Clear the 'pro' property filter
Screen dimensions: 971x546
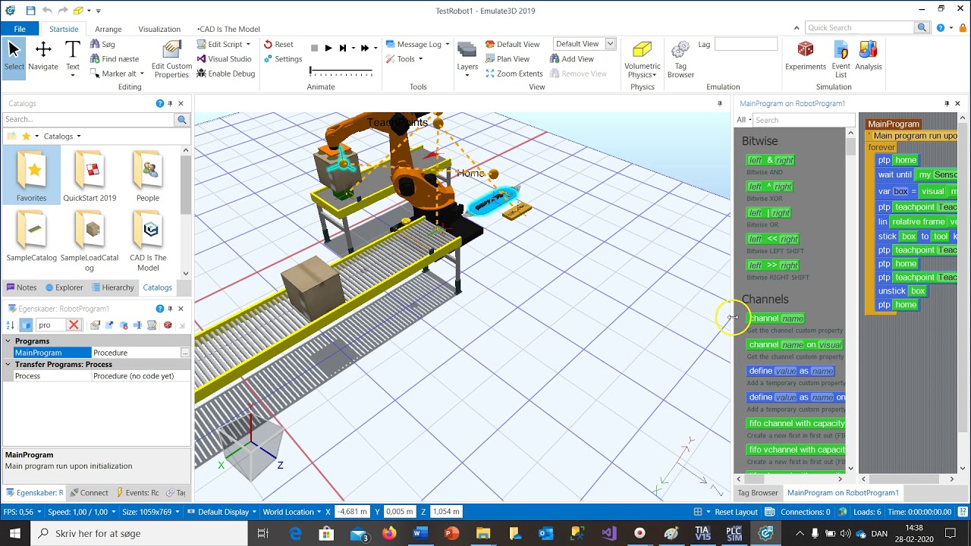(x=74, y=325)
